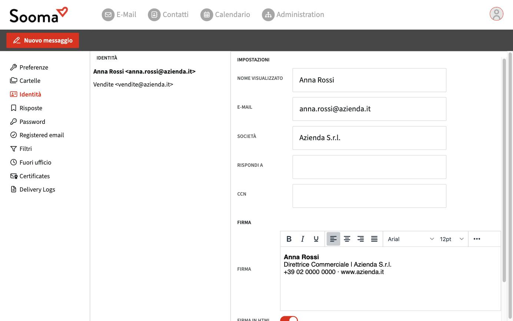The width and height of the screenshot is (513, 321).
Task: Click the Calendario calendar icon
Action: point(207,15)
